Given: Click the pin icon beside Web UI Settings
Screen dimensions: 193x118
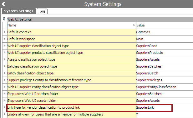Looking at the screenshot, I should [x=4, y=19].
